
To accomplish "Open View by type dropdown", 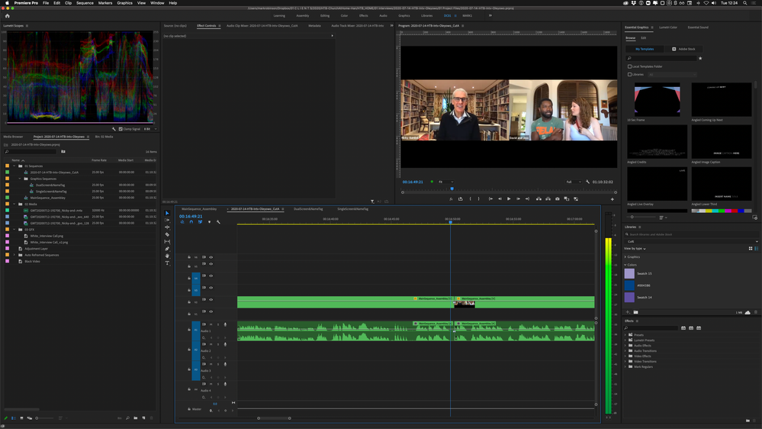I will 635,249.
